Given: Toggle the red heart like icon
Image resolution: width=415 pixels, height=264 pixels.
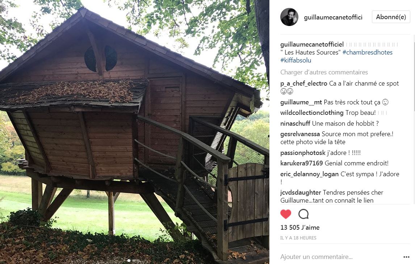Looking at the screenshot, I should tap(286, 214).
